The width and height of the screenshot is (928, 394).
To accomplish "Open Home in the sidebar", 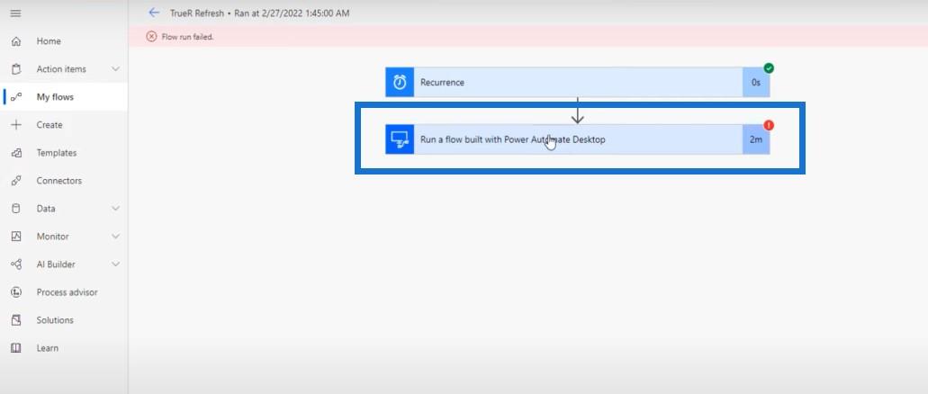I will (64, 41).
